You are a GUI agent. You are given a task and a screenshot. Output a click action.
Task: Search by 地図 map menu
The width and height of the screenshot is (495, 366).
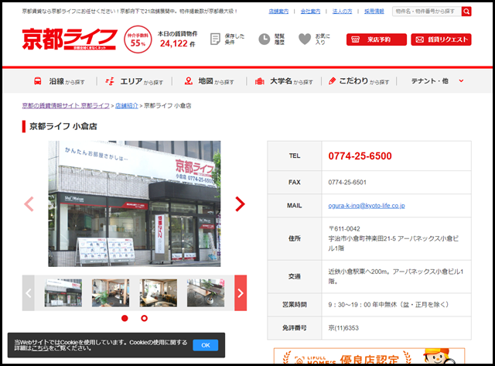[x=209, y=81]
